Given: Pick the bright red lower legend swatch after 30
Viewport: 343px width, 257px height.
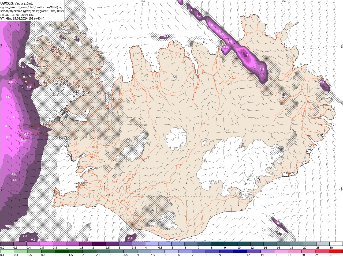Looking at the screenshot, I should [336, 251].
